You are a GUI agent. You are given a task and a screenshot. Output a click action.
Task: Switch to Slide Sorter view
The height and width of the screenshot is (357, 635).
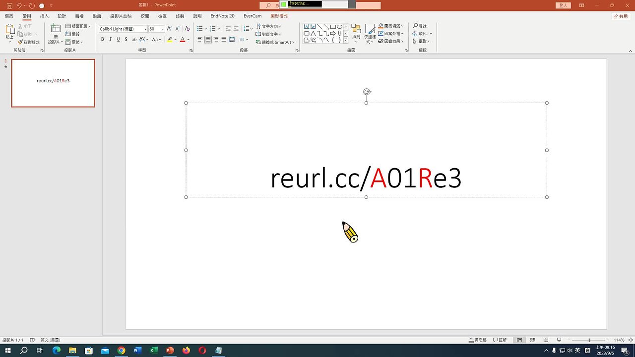(533, 340)
